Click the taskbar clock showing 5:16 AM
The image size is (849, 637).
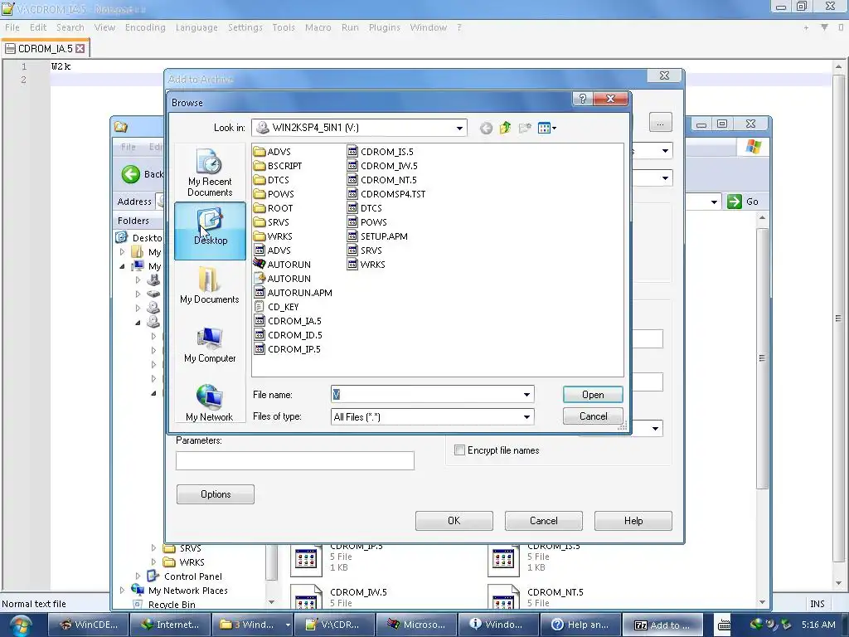coord(818,625)
